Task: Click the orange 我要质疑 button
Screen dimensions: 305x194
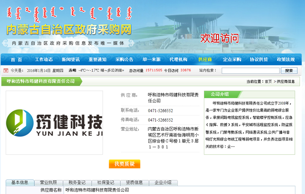Action: coord(125,164)
